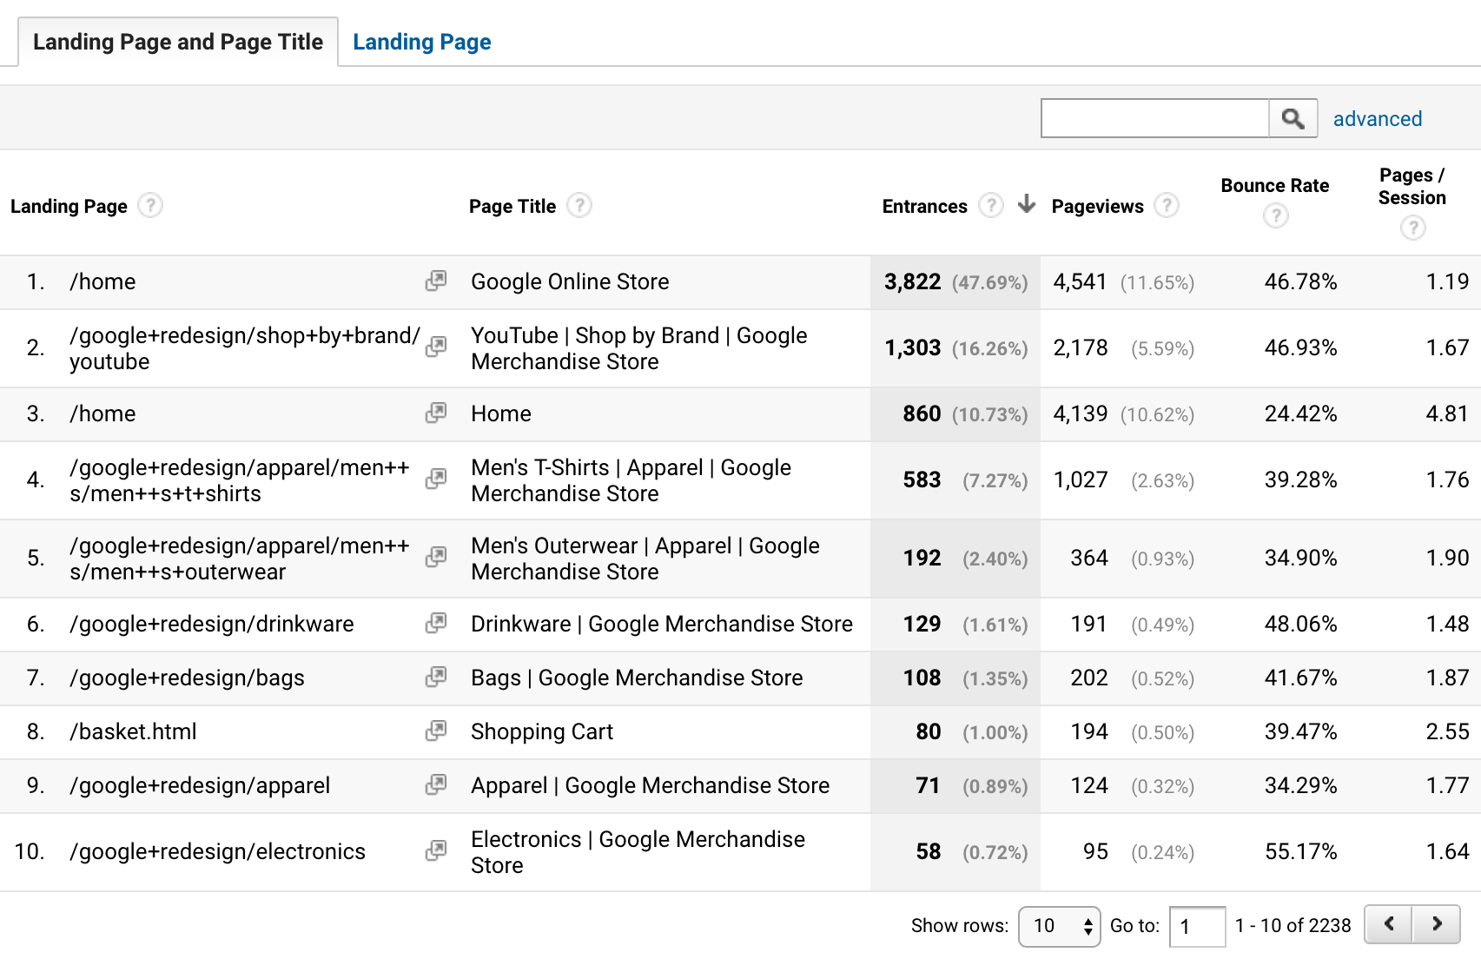Open /home landing page via external link icon

435,281
